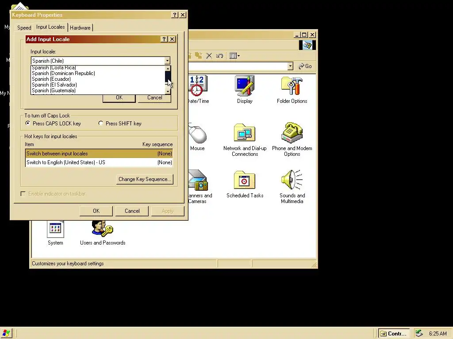Click the Change Key Sequence button
Viewport: 453px width, 339px height.
coord(145,179)
